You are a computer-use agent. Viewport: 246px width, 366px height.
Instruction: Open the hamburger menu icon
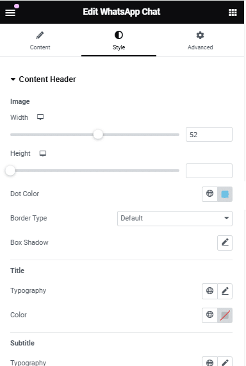[x=10, y=12]
